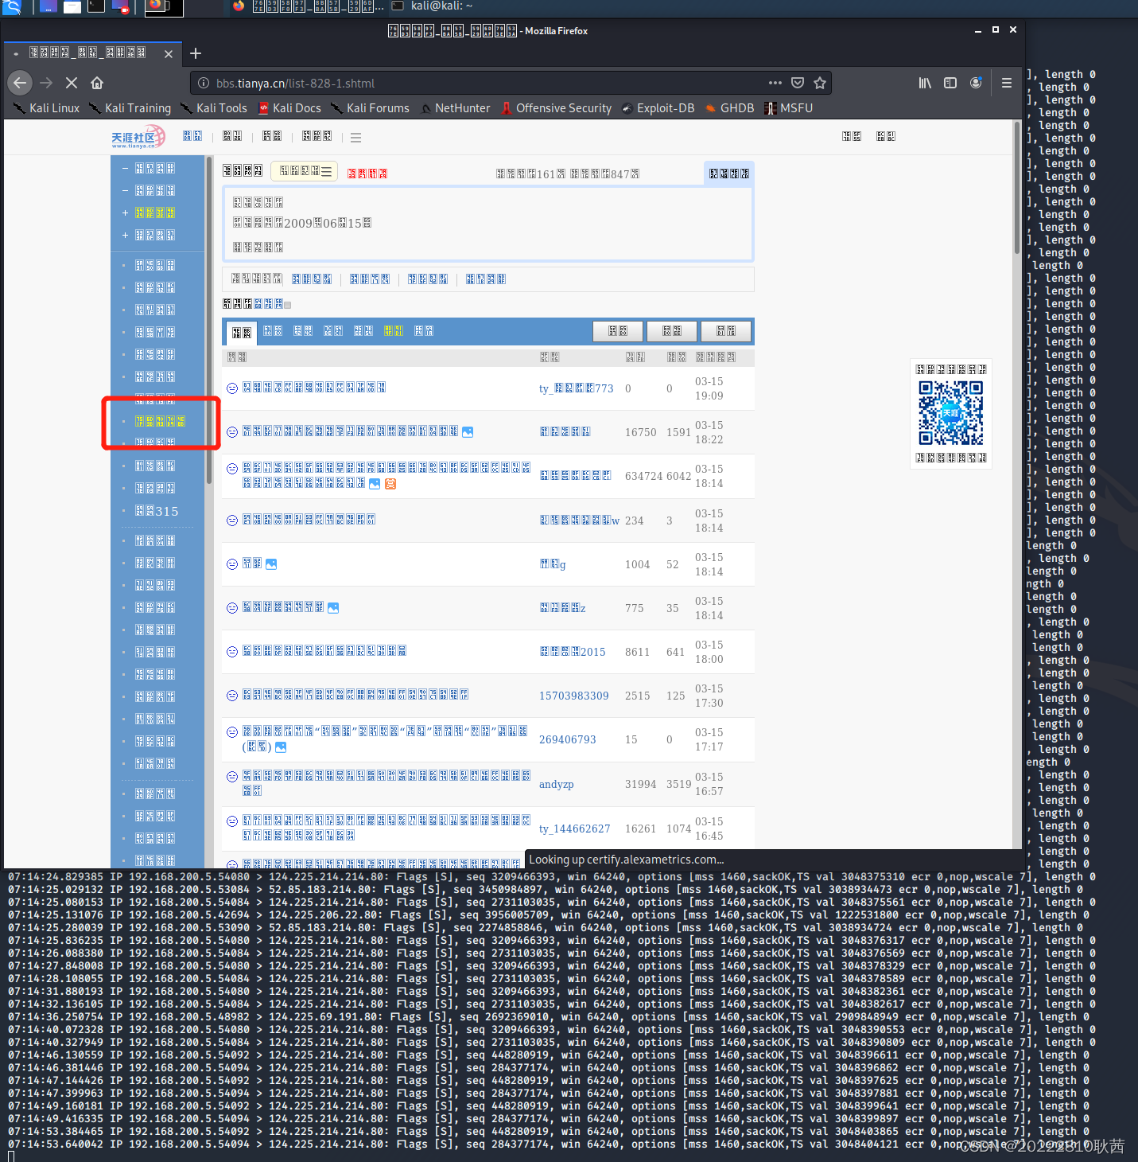This screenshot has height=1162, width=1138.
Task: Click image icon on post by 269406793
Action: tap(281, 747)
